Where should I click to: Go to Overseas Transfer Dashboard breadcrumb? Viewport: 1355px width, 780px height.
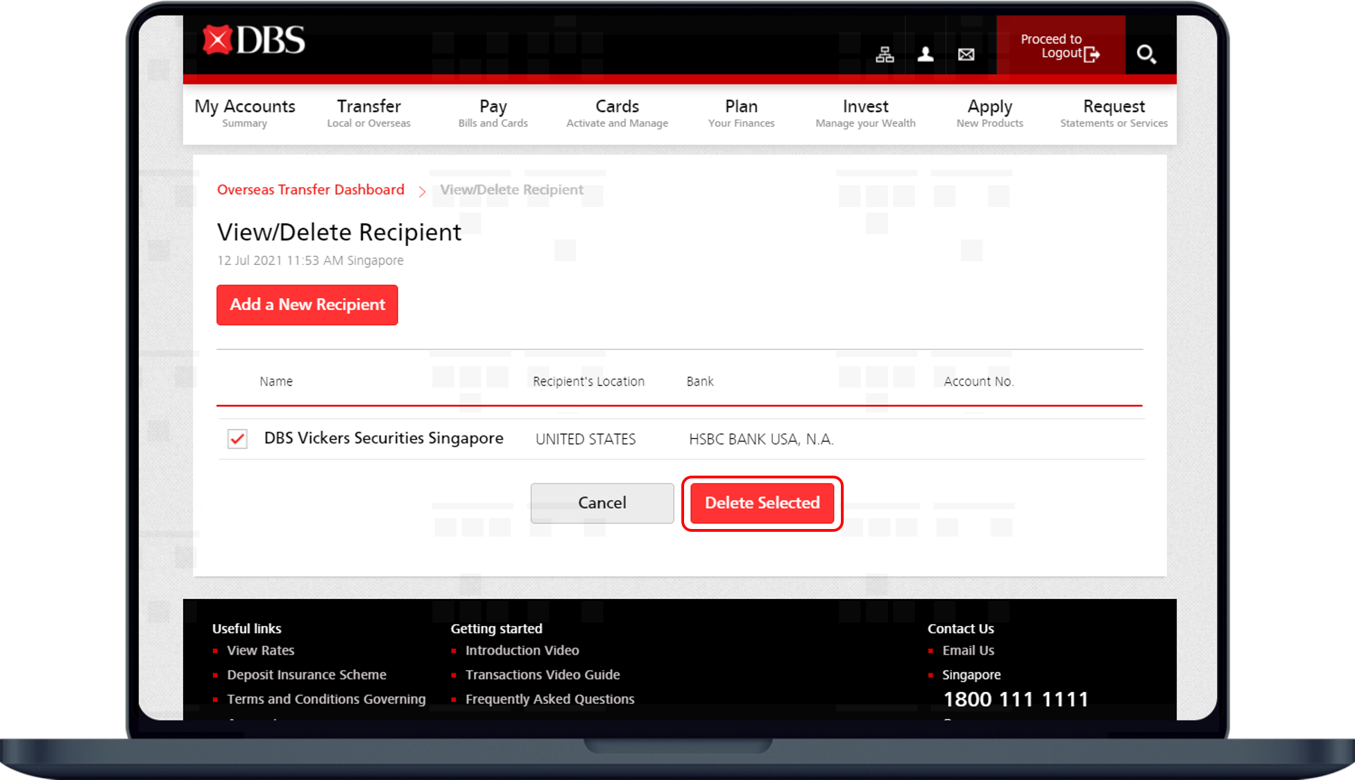click(311, 190)
